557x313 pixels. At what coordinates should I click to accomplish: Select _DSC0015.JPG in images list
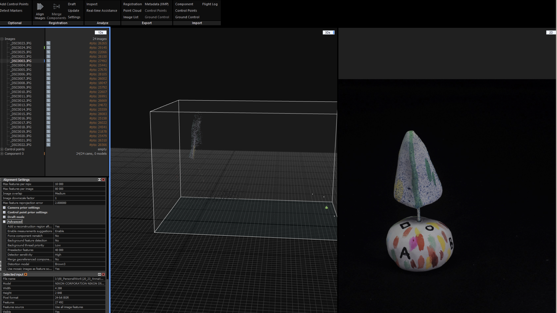pos(21,114)
